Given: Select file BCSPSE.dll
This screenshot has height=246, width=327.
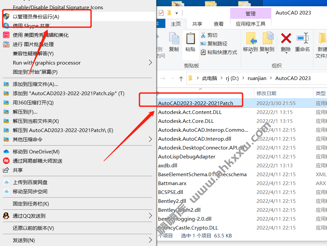Looking at the screenshot, I should pos(171,192).
